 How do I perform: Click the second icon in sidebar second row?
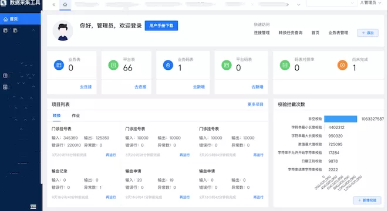click(x=15, y=30)
